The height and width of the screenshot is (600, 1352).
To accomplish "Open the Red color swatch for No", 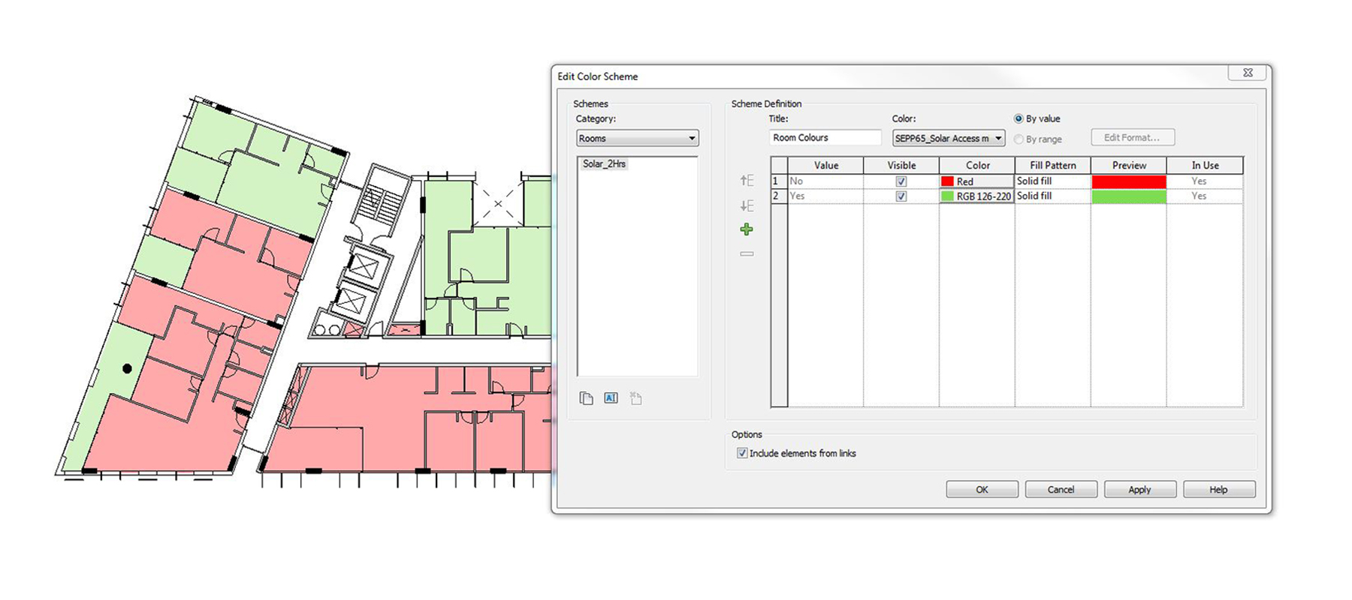I will tap(977, 181).
